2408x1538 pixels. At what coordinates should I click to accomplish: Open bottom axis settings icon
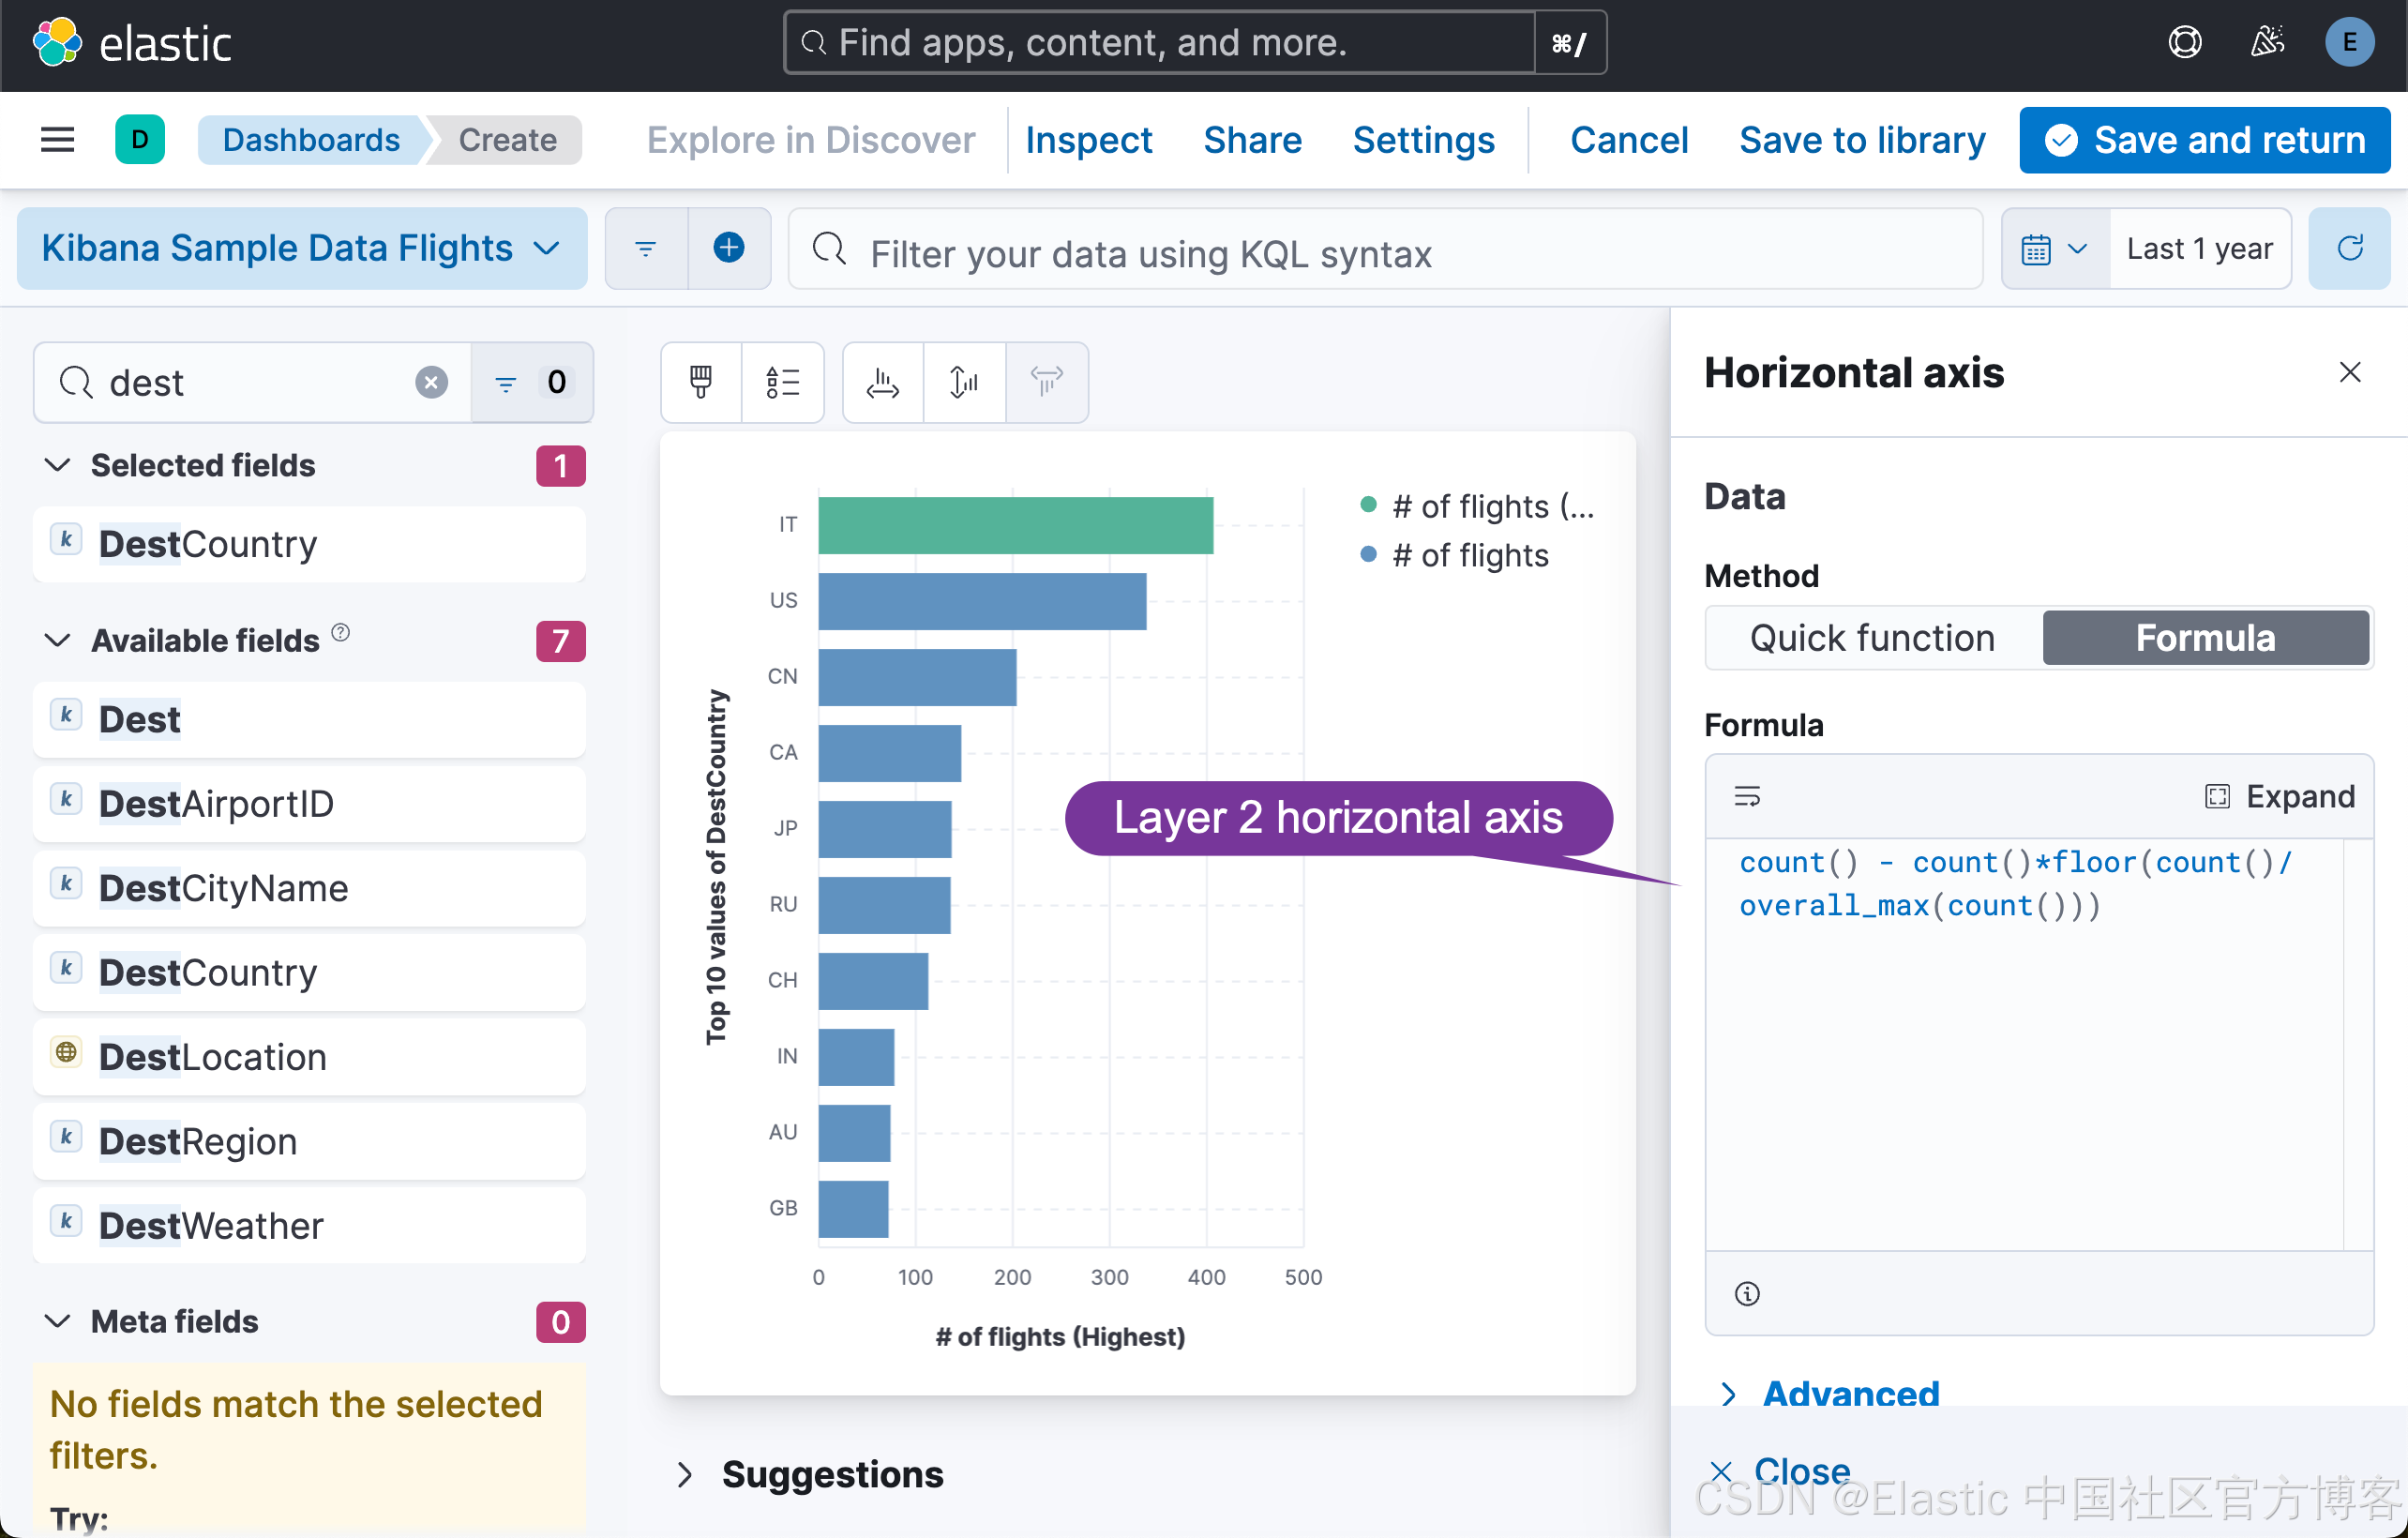[x=882, y=382]
